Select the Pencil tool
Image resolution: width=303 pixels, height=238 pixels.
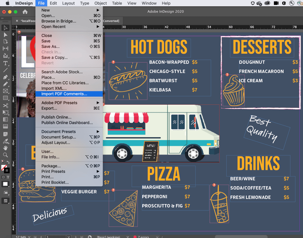tap(5, 84)
